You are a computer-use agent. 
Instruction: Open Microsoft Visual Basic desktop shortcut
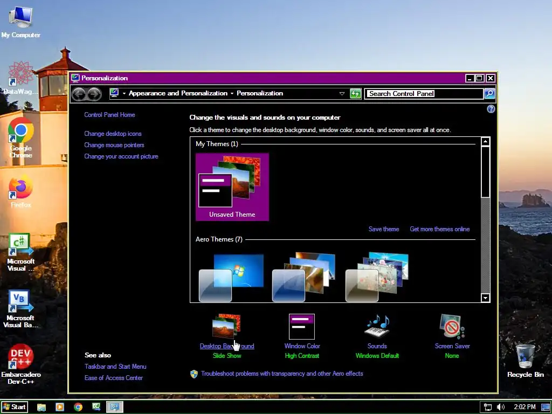20,309
